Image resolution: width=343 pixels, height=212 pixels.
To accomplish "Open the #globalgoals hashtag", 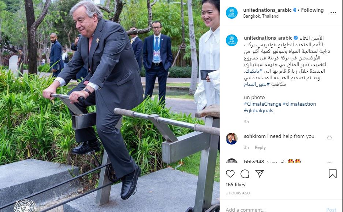I will tap(258, 110).
